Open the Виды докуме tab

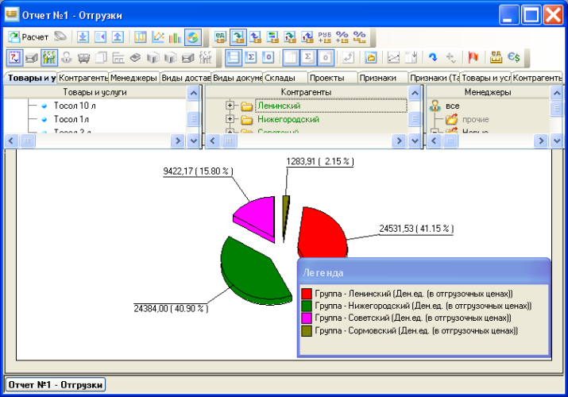point(238,78)
